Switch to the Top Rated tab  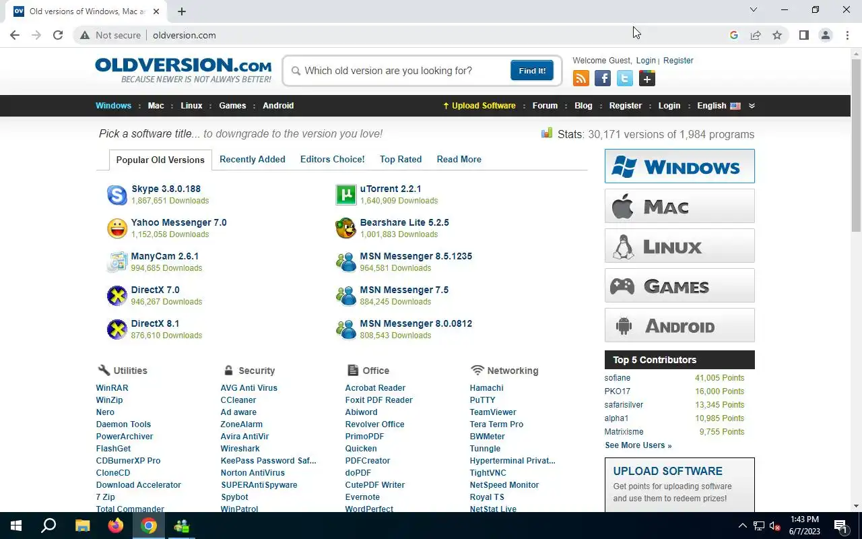click(x=401, y=160)
